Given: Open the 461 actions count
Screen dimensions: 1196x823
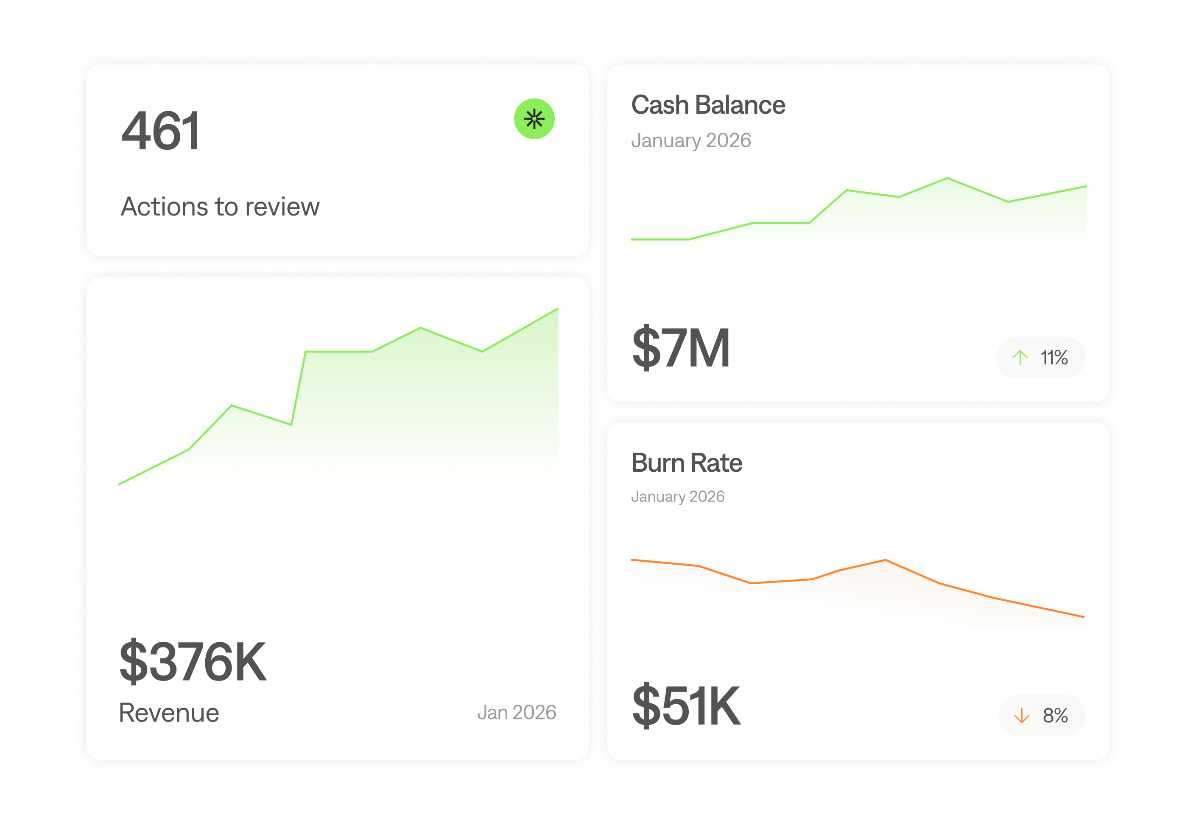Looking at the screenshot, I should [160, 131].
